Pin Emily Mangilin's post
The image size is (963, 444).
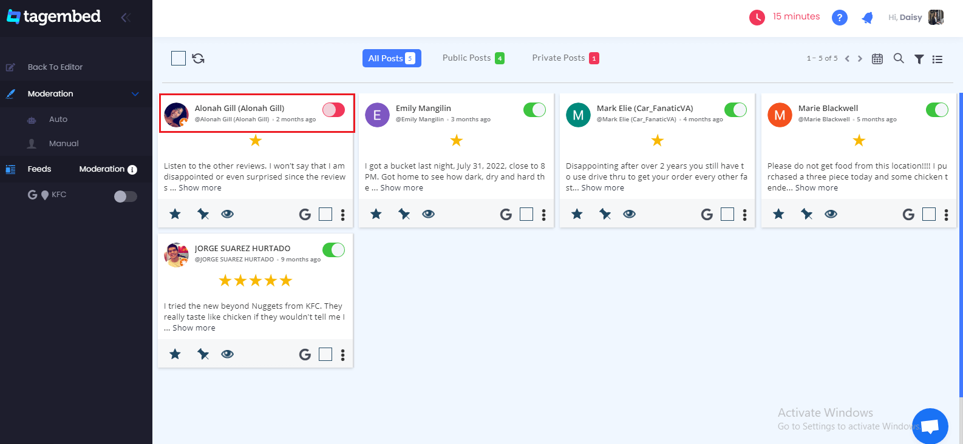click(x=404, y=214)
